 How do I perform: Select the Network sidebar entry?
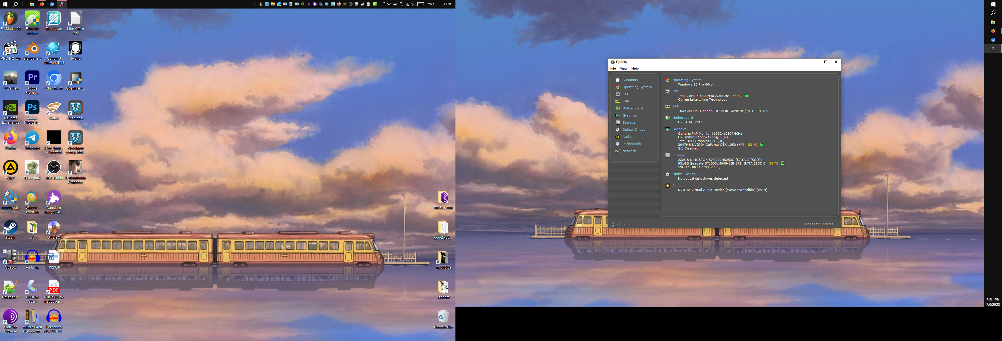click(629, 151)
